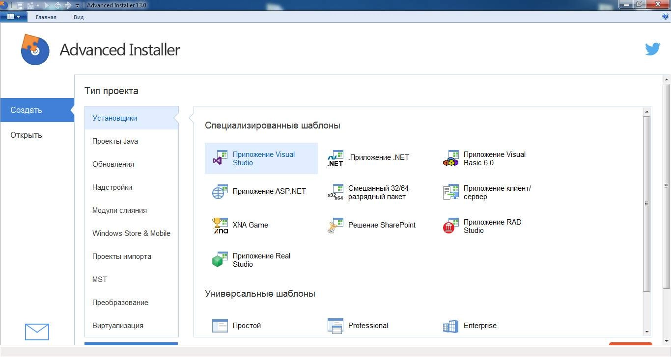Click the envelope mail icon
Image resolution: width=671 pixels, height=357 pixels.
(37, 332)
